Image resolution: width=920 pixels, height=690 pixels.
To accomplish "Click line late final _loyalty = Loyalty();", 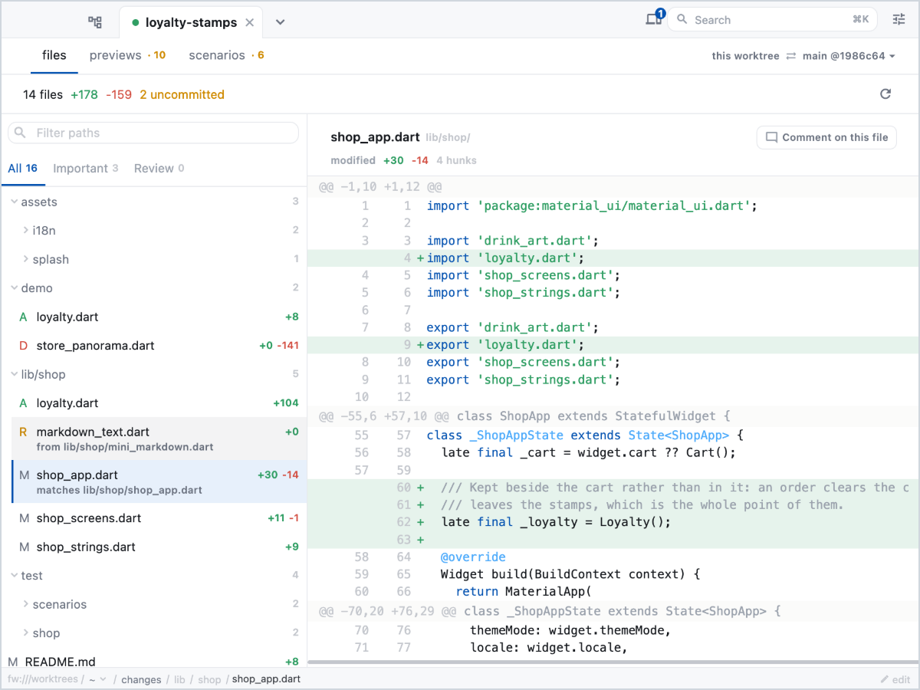I will tap(613, 522).
